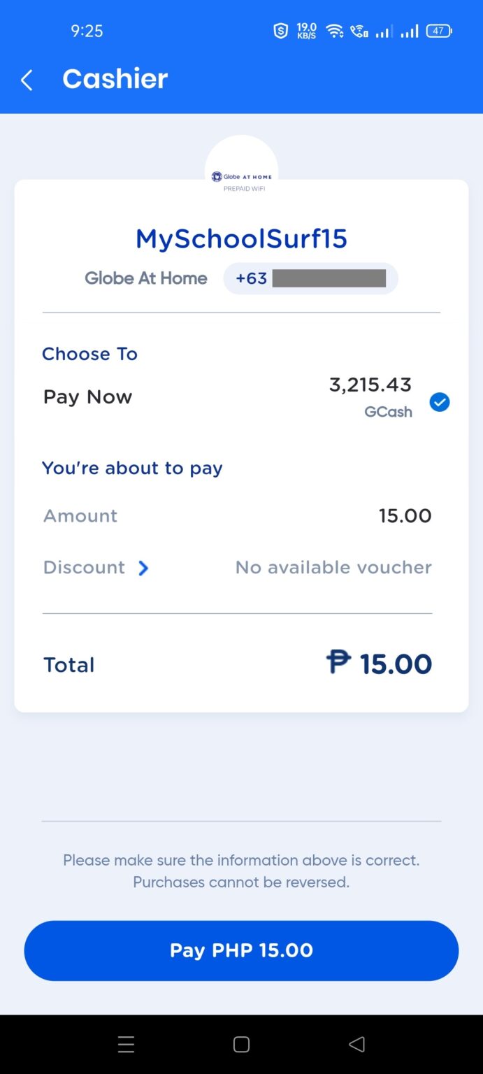The image size is (483, 1074).
Task: Tap the MySchoolSurf15 plan title
Action: coord(241,238)
